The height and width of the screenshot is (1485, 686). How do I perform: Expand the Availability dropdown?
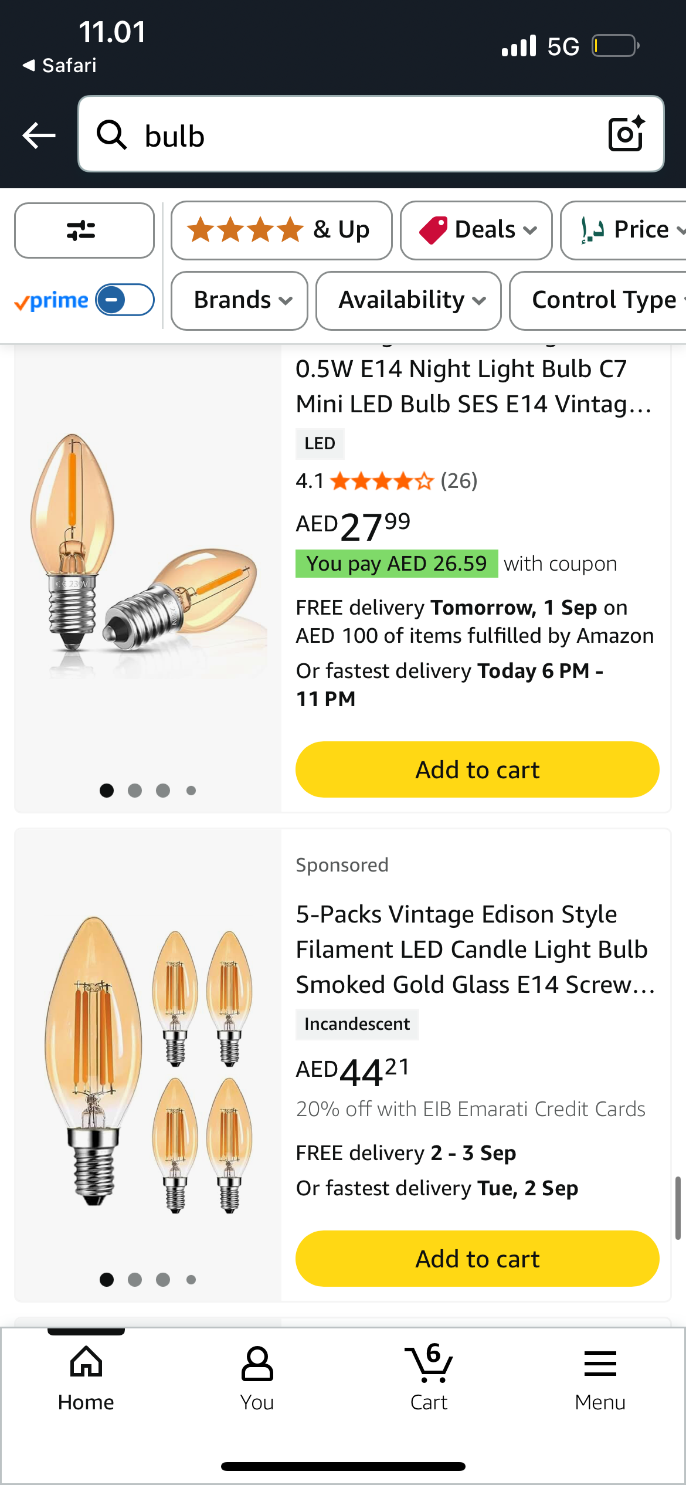coord(408,300)
